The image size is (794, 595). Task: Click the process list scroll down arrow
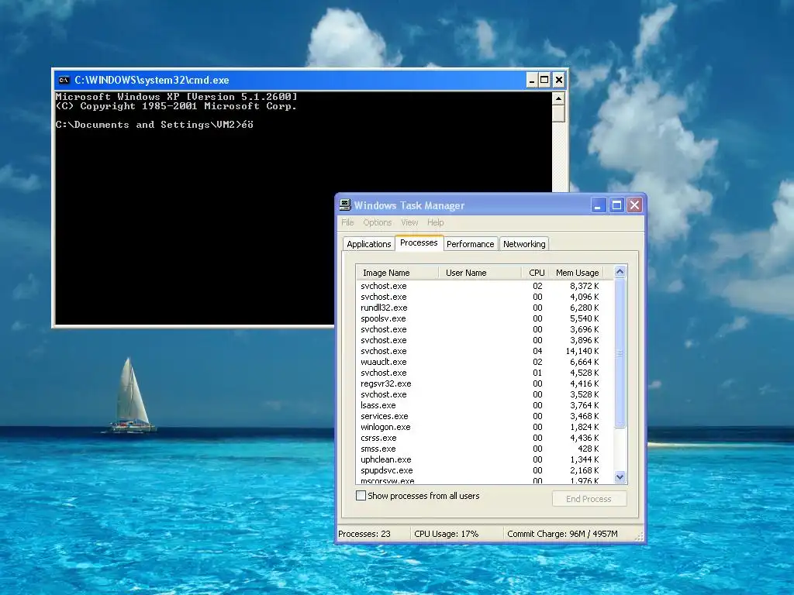point(620,476)
